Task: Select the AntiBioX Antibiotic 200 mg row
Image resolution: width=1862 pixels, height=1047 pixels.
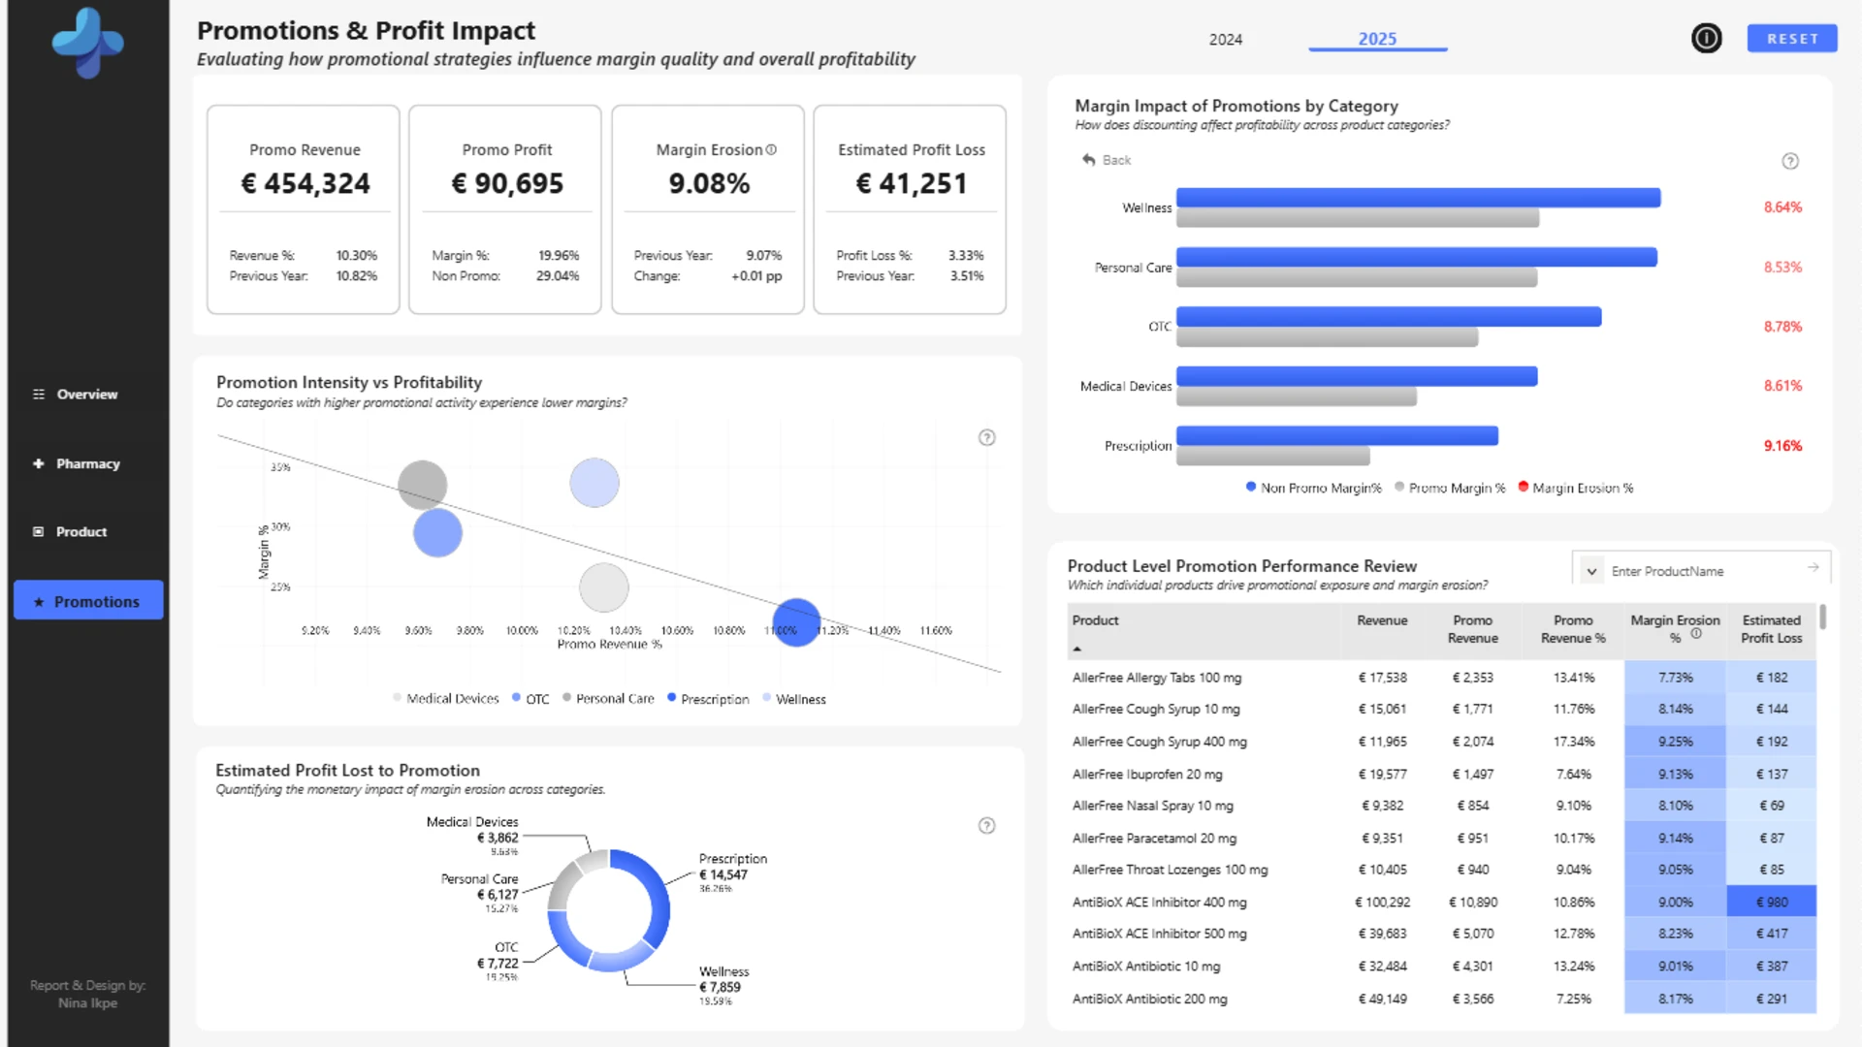Action: point(1442,999)
